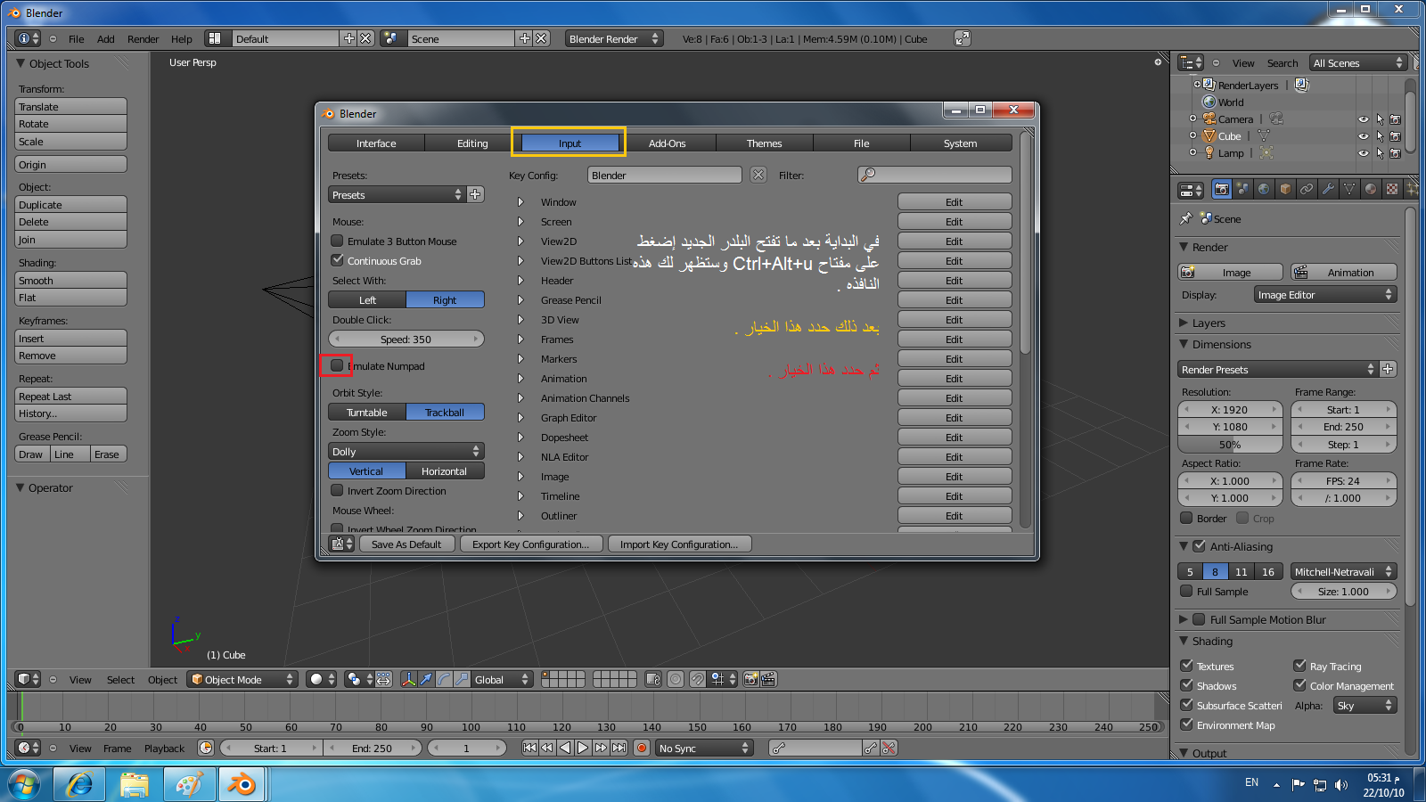Click Edit button for Screen keymap
Image resolution: width=1426 pixels, height=802 pixels.
pyautogui.click(x=955, y=221)
